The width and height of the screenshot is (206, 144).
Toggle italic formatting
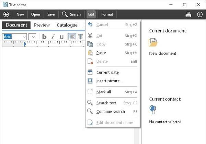coord(53,37)
